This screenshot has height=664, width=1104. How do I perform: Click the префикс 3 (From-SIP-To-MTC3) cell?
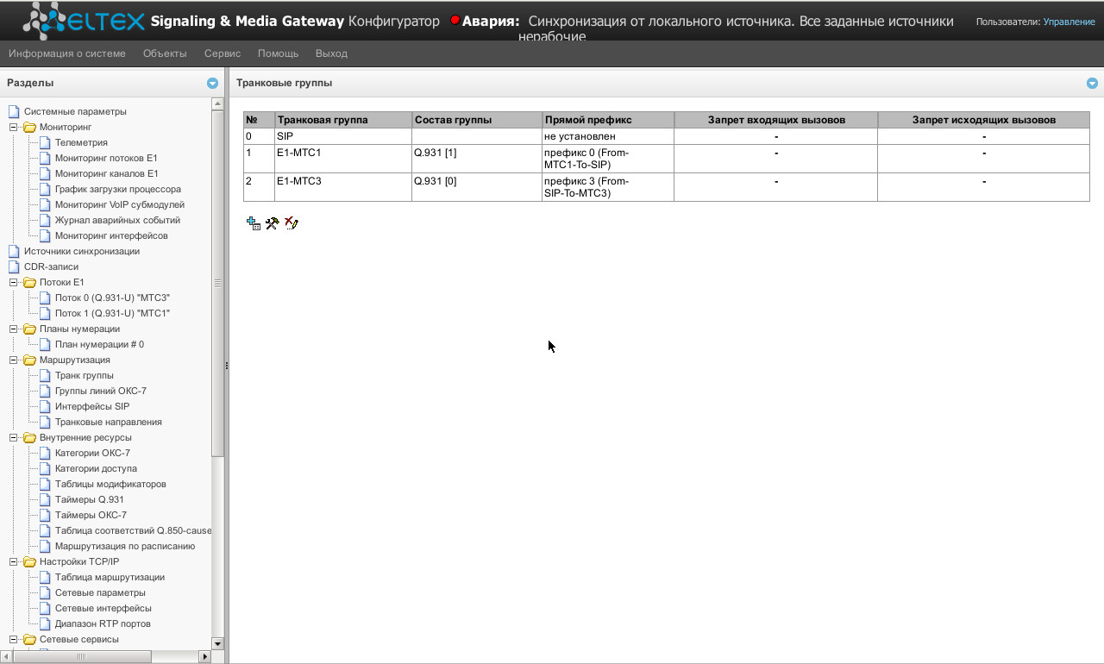[608, 187]
